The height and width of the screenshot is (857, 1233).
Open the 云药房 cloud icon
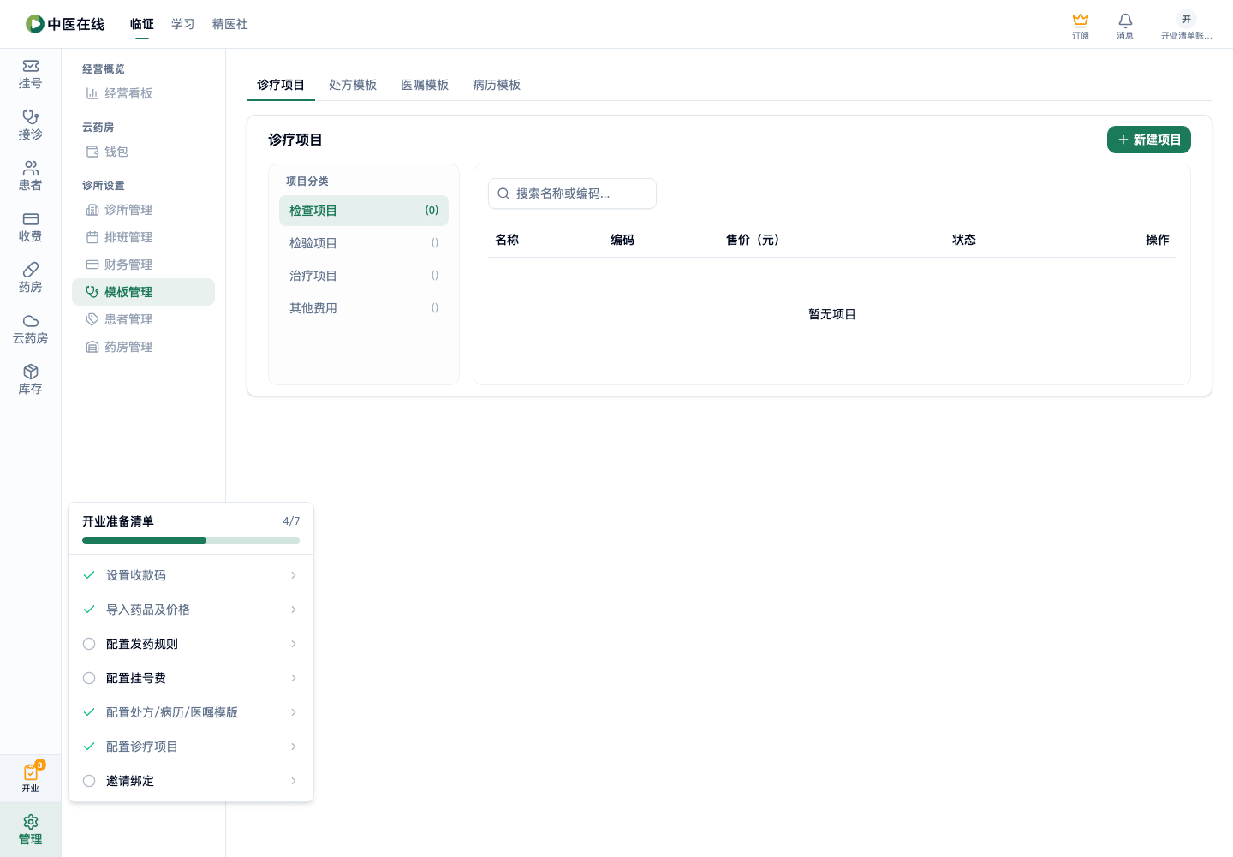click(x=31, y=321)
